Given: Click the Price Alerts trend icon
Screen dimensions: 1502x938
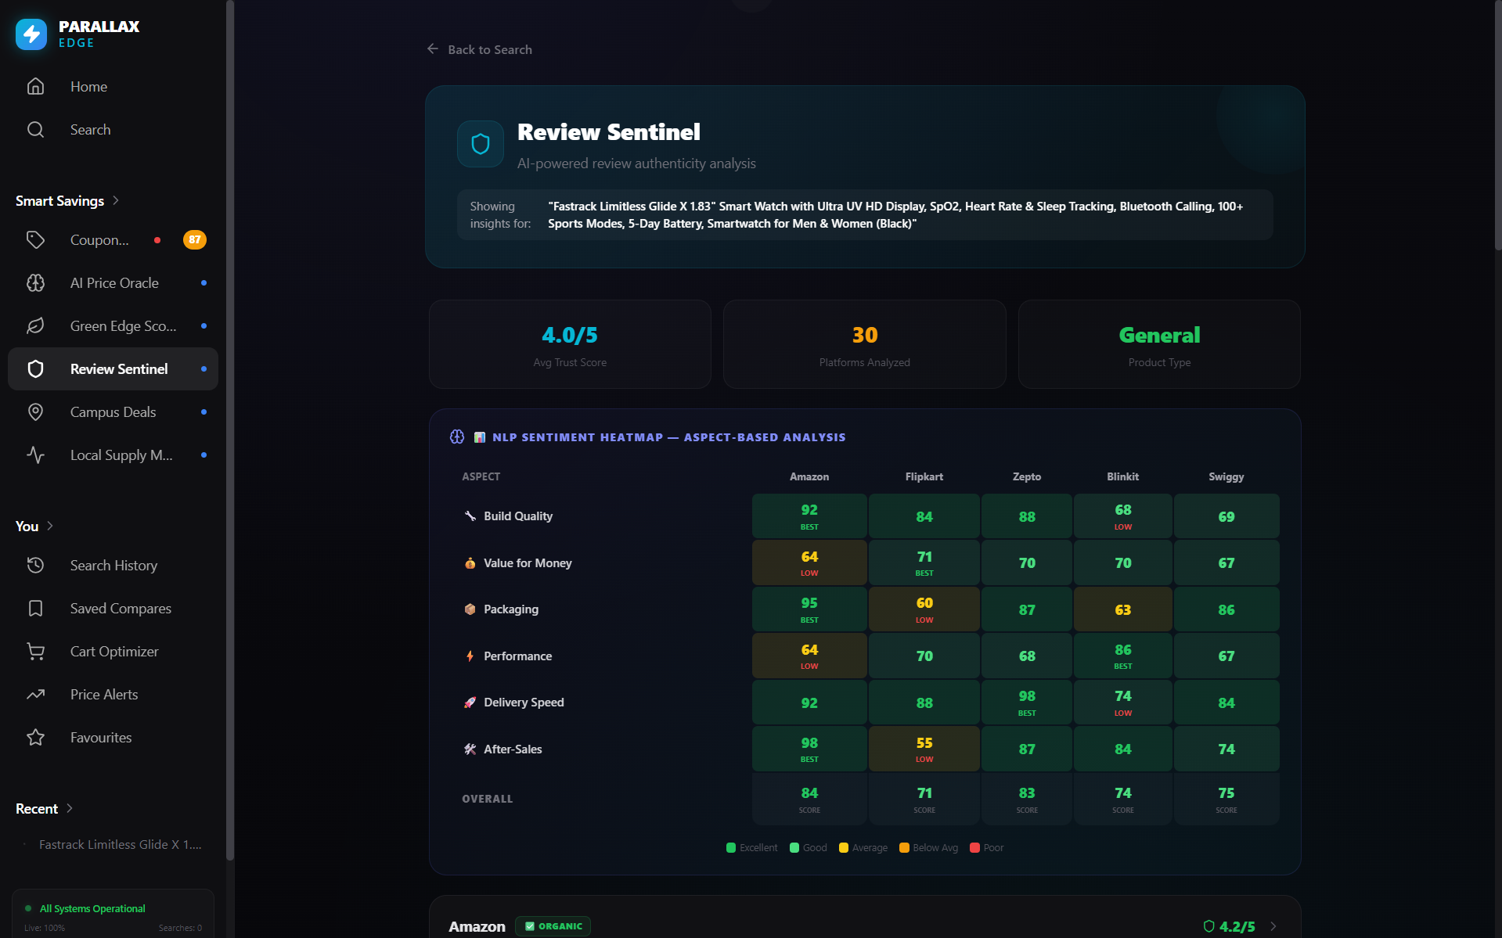Looking at the screenshot, I should click(x=35, y=694).
